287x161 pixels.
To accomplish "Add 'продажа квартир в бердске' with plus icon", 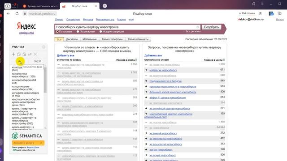I will coord(146,81).
